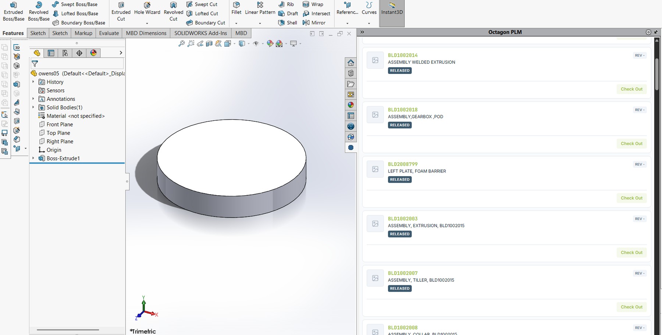
Task: Choose the Swept Cut command
Action: (202, 4)
